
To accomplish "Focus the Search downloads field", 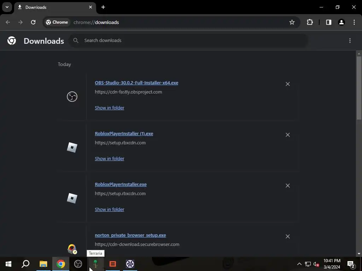I will tap(188, 41).
